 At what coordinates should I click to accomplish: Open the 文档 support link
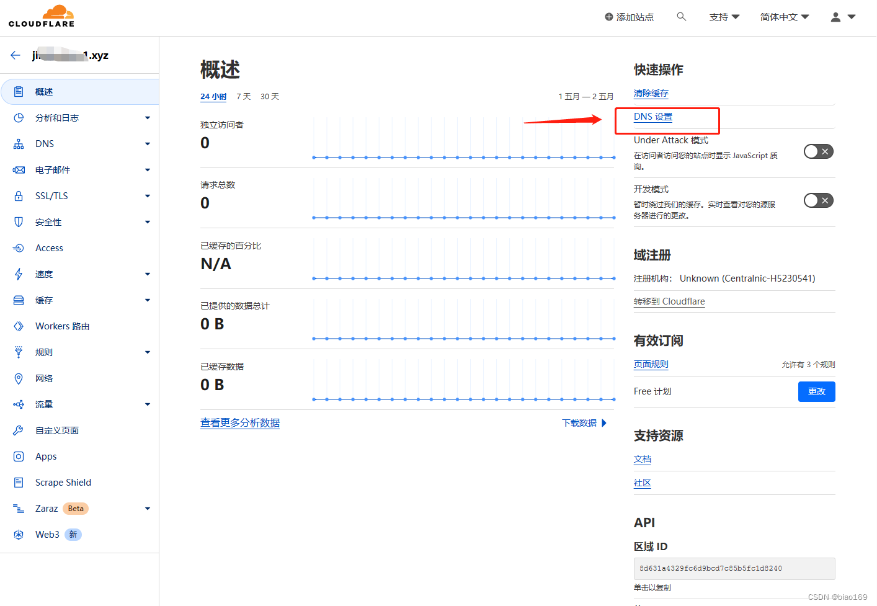coord(642,459)
